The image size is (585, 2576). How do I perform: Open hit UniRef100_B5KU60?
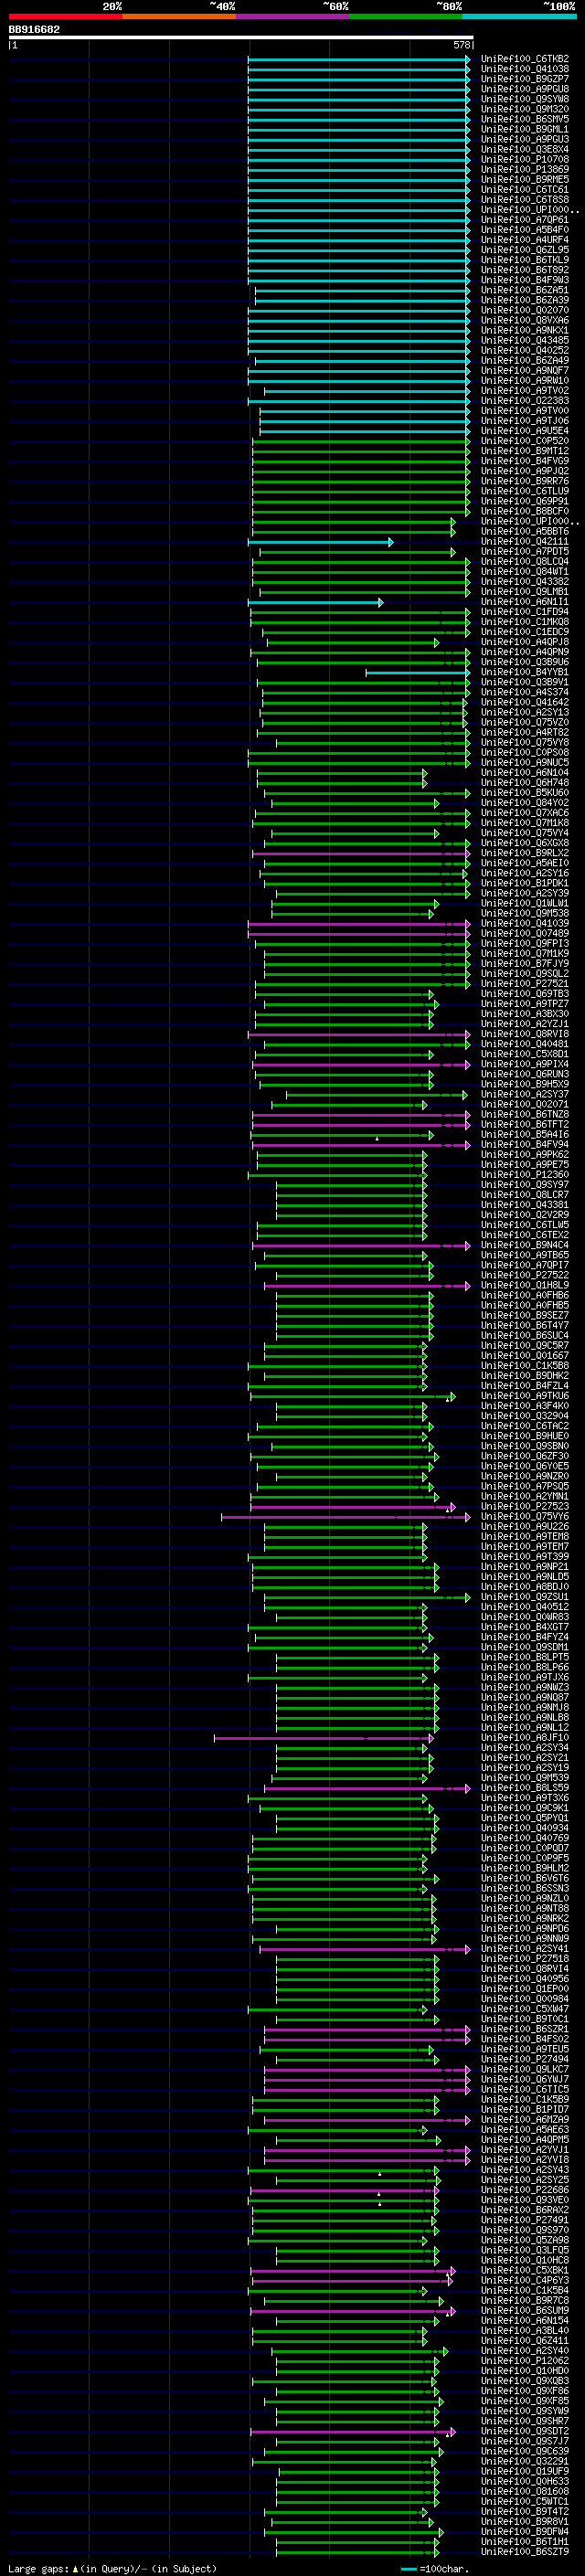[525, 793]
